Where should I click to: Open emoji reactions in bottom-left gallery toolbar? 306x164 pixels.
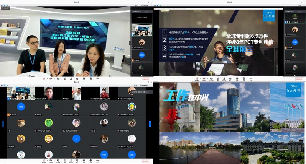point(91,161)
